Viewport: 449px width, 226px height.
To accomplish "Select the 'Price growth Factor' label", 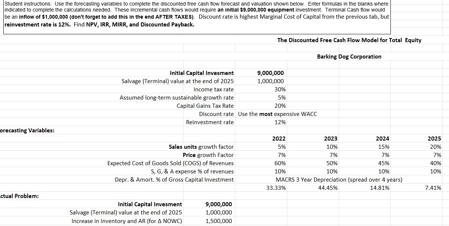I will pos(208,155).
